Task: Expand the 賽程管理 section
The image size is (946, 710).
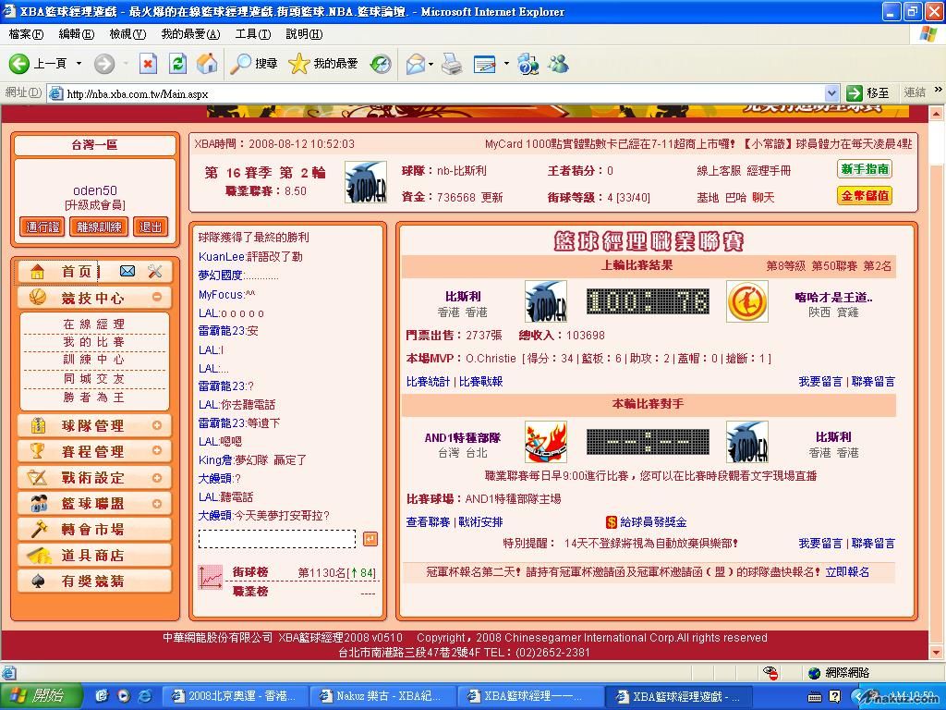Action: [x=157, y=451]
